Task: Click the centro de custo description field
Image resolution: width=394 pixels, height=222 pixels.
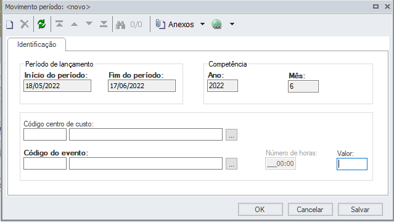Action: click(x=146, y=134)
